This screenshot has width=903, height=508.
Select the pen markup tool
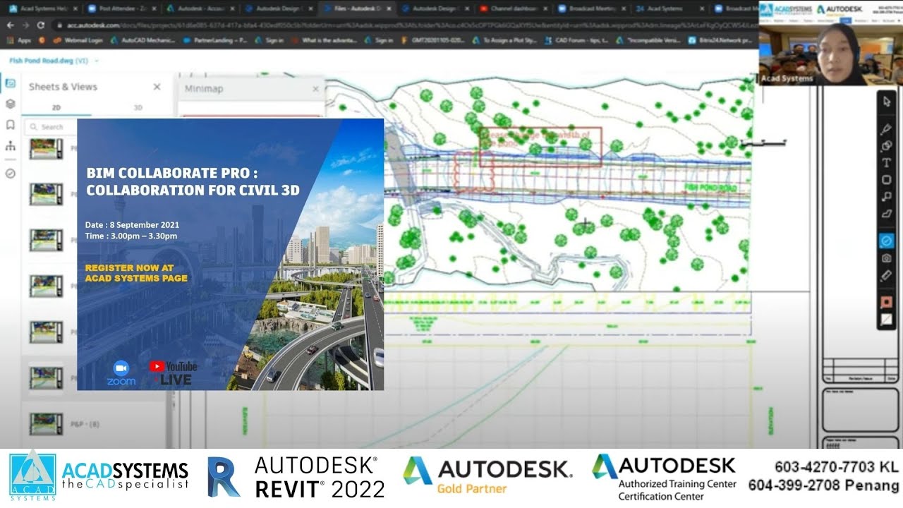click(887, 129)
